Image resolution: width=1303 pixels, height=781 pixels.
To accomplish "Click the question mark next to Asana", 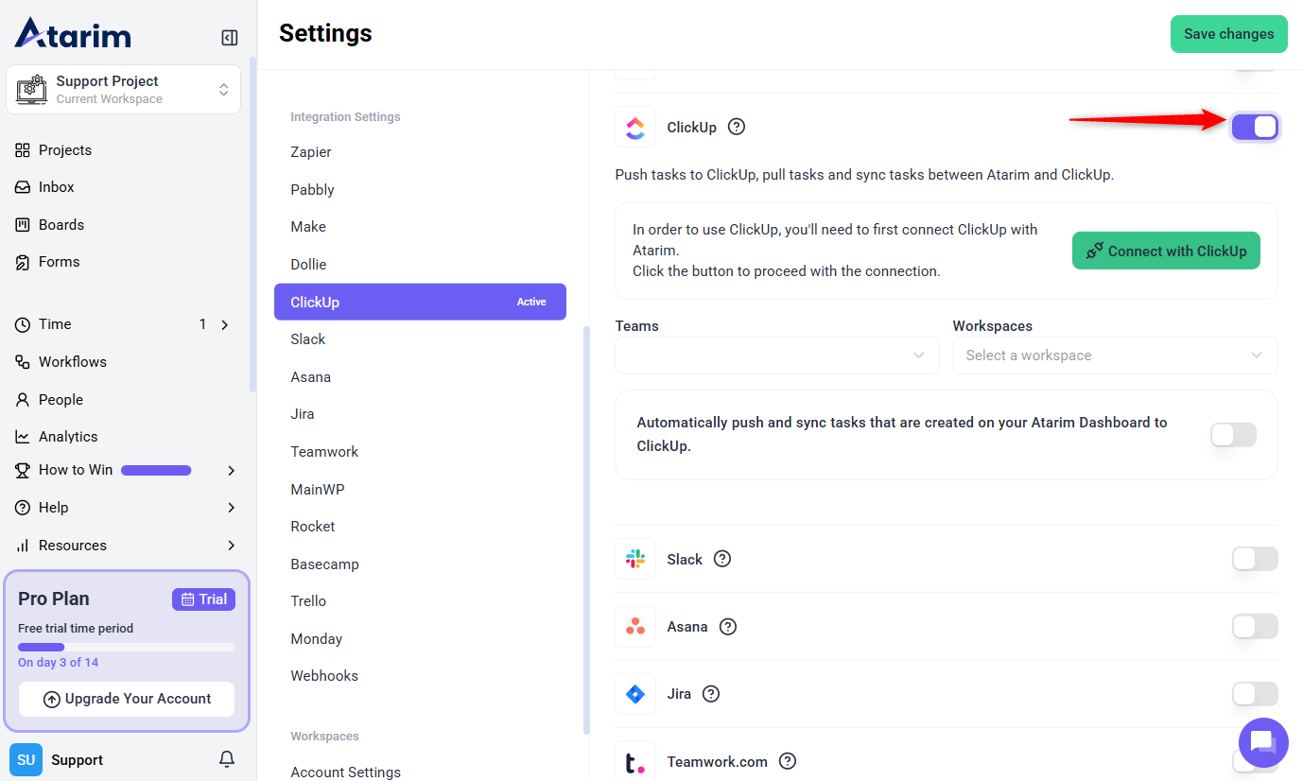I will (x=727, y=627).
